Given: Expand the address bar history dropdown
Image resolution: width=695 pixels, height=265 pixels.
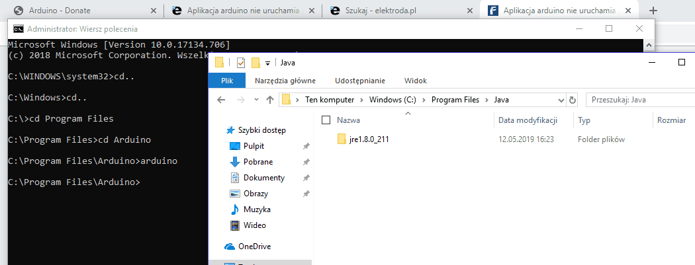Looking at the screenshot, I should click(561, 100).
